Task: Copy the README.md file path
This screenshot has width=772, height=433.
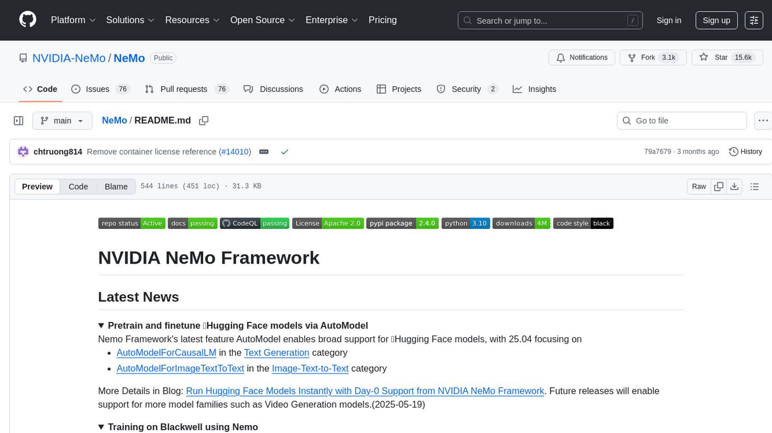Action: tap(204, 121)
